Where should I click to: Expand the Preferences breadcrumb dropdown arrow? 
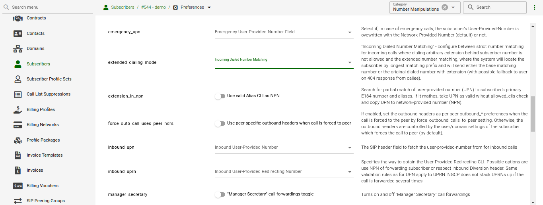[x=209, y=8]
